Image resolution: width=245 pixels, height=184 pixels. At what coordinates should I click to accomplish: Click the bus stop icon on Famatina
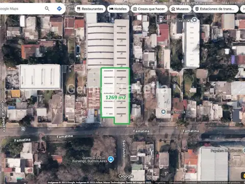pyautogui.click(x=23, y=129)
